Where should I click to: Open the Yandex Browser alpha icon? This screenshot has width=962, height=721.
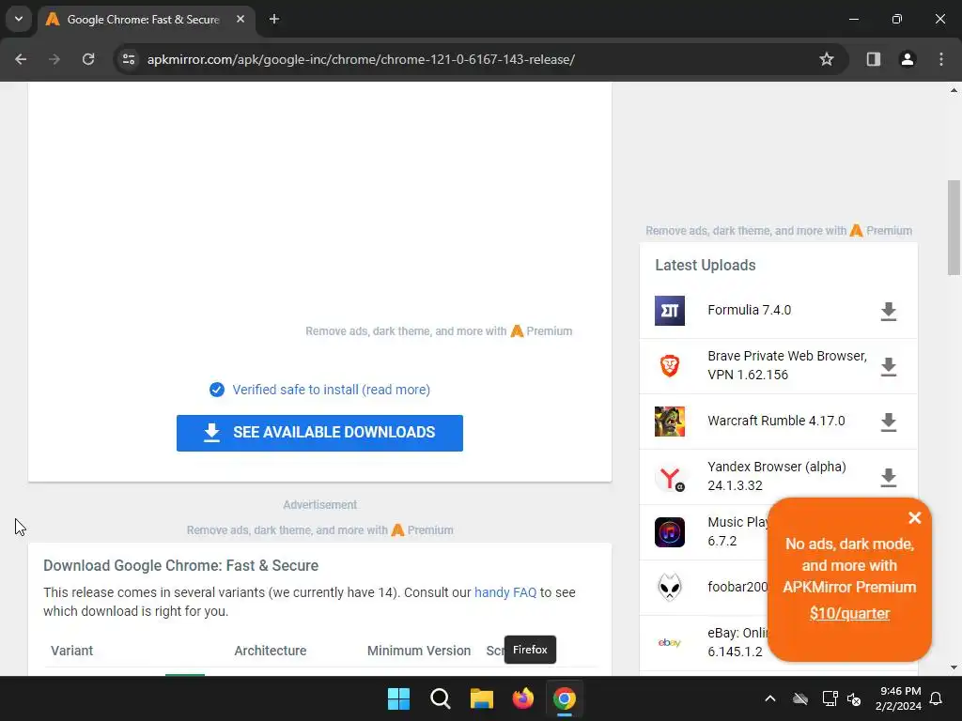point(669,477)
